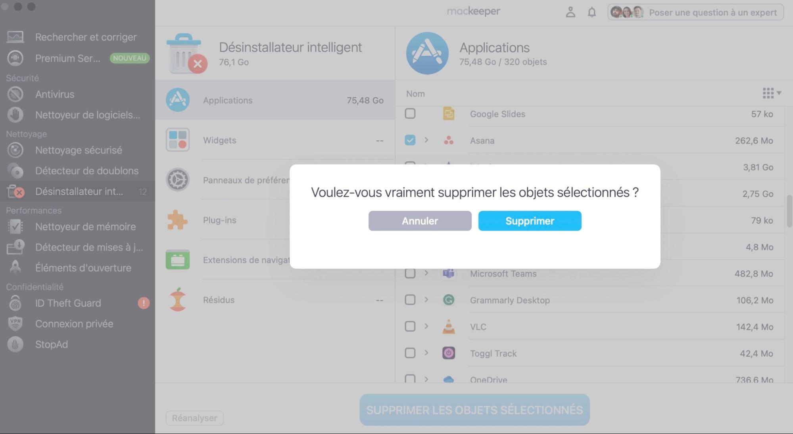Click the Supprimer confirmation button
The image size is (793, 434).
click(529, 220)
